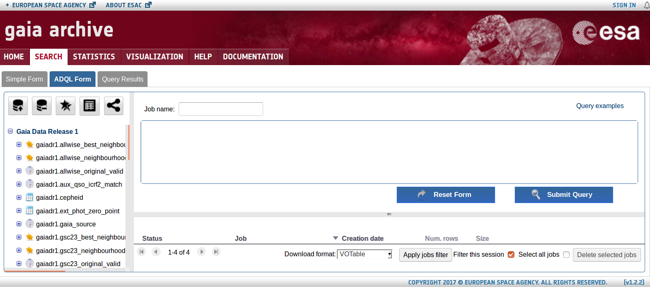The height and width of the screenshot is (287, 650).
Task: Open the Download format dropdown
Action: (364, 254)
